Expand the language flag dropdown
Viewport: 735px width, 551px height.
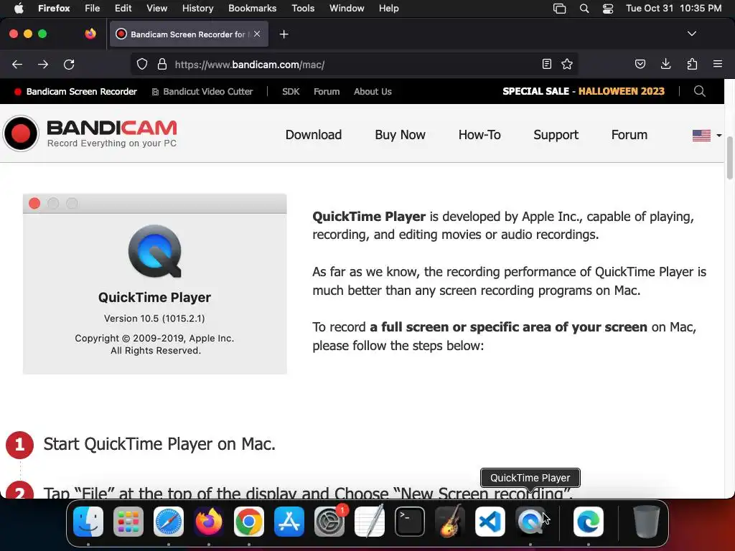pyautogui.click(x=707, y=136)
